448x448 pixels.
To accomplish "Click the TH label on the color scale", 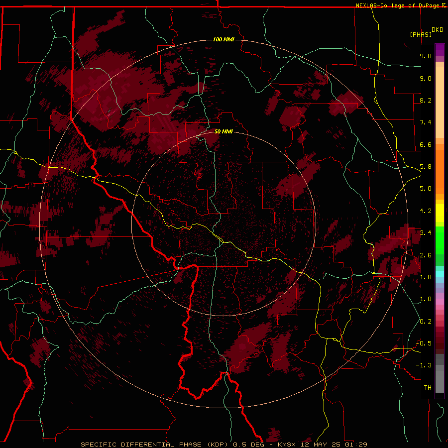I will pyautogui.click(x=428, y=388).
